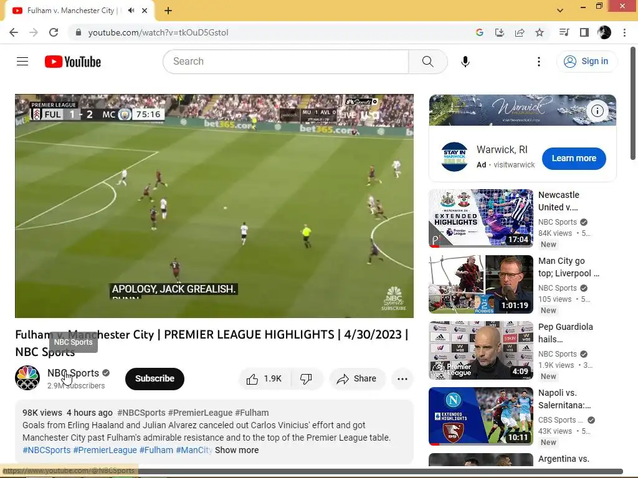Screen dimensions: 638x478
Task: Go forward with the browser forward arrow
Action: click(x=34, y=32)
